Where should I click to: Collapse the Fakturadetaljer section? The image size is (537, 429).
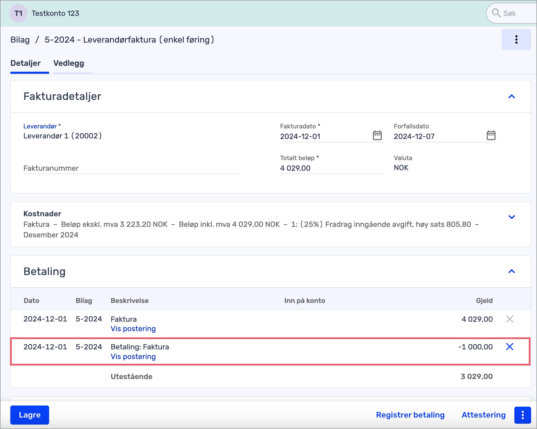pos(512,96)
